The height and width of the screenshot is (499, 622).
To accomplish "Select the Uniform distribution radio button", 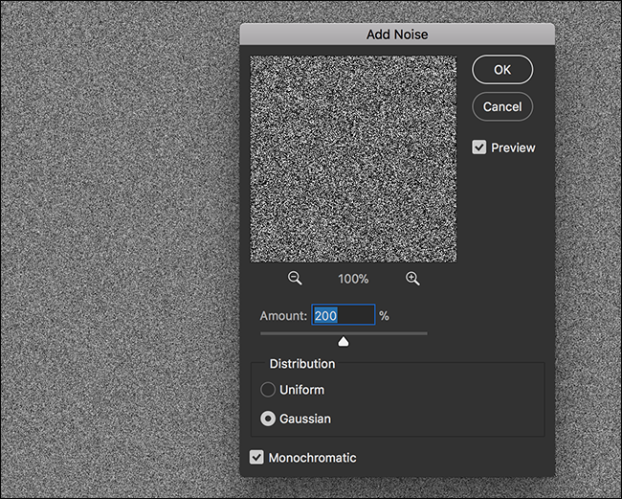I will coord(268,390).
